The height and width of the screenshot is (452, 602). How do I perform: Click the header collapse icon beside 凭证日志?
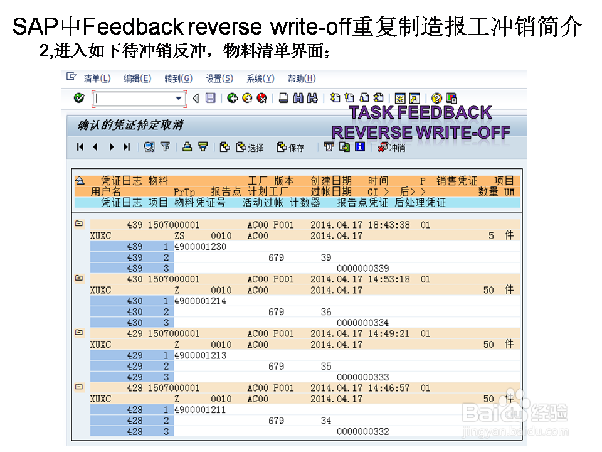click(80, 180)
